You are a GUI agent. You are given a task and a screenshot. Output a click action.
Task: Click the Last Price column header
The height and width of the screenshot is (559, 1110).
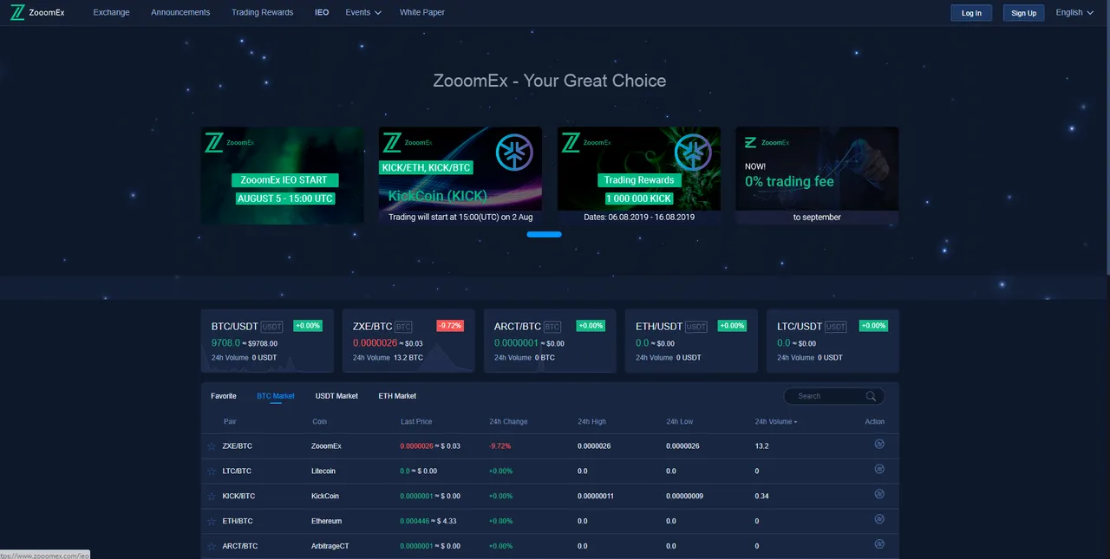[x=416, y=422]
